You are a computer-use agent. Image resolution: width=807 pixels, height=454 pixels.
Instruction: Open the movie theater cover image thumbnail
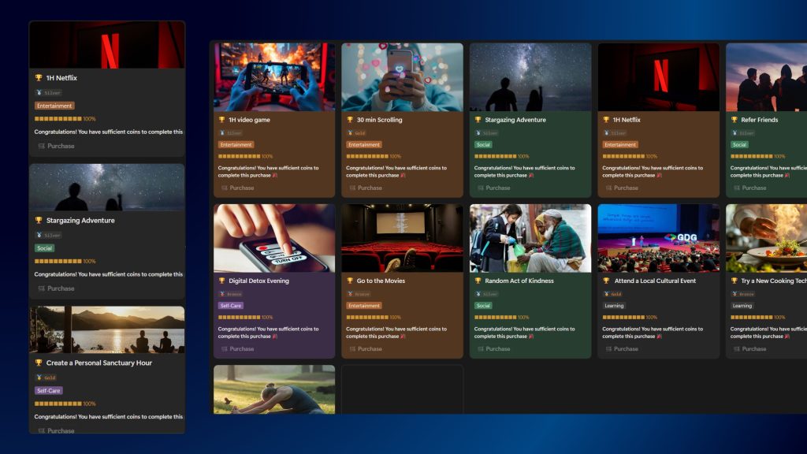point(402,238)
